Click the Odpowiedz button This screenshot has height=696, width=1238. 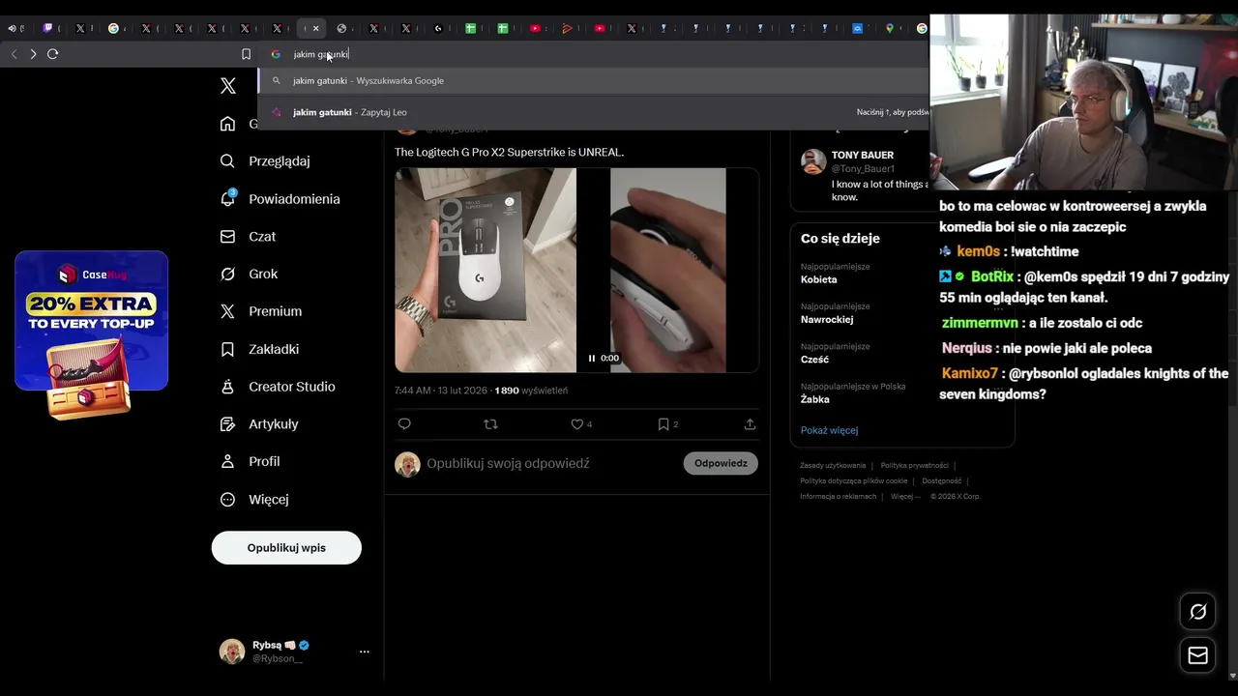click(721, 464)
